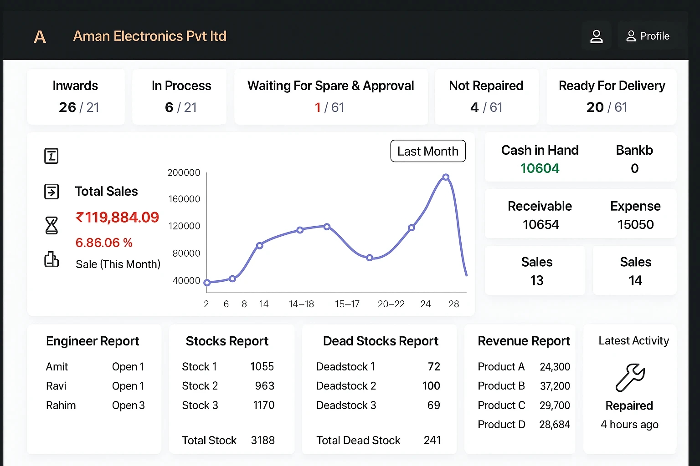Click the Total Dead Stock 241 row
This screenshot has height=466, width=700.
tap(378, 441)
